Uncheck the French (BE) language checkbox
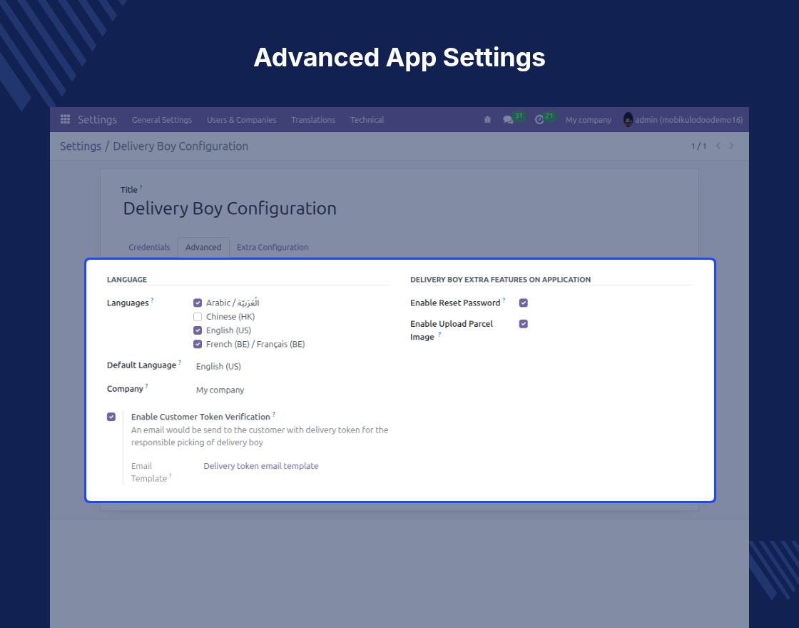 pos(198,344)
